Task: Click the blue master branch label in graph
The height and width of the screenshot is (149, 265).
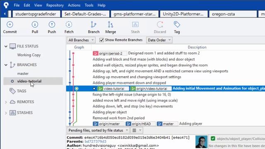Action: [167, 124]
